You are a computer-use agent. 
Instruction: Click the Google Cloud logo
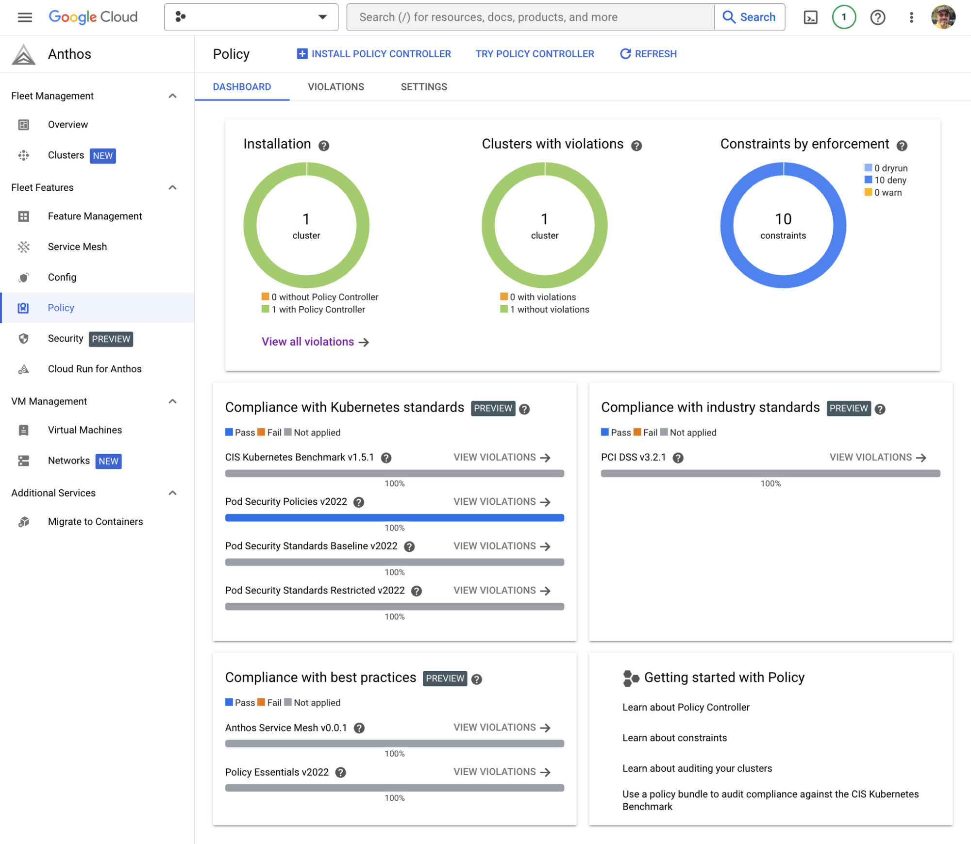click(x=93, y=17)
